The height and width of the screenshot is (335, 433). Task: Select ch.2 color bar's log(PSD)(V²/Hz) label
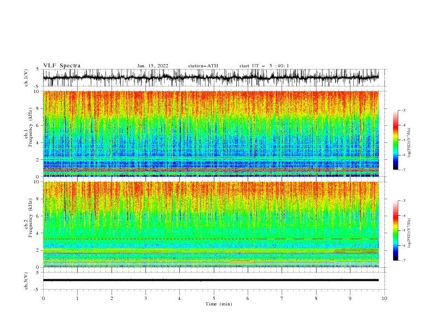[x=409, y=233]
